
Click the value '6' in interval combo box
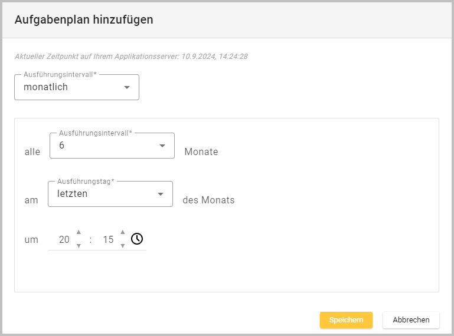coord(62,146)
